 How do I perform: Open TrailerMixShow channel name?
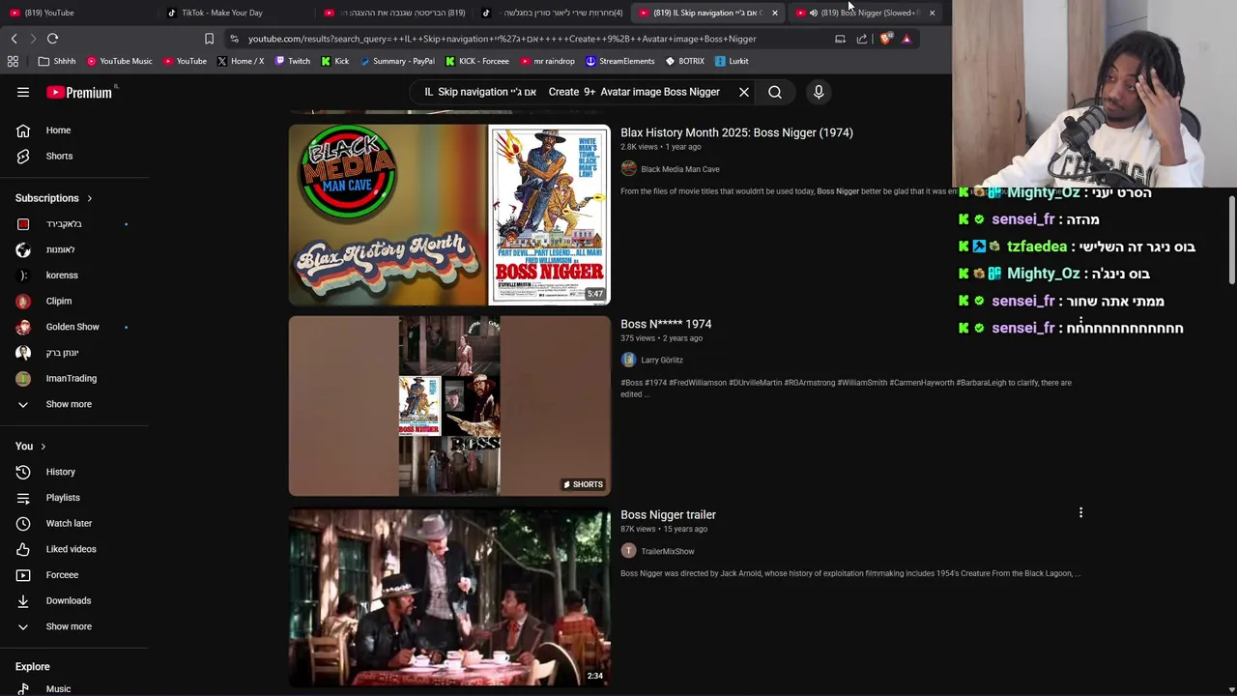pyautogui.click(x=668, y=551)
